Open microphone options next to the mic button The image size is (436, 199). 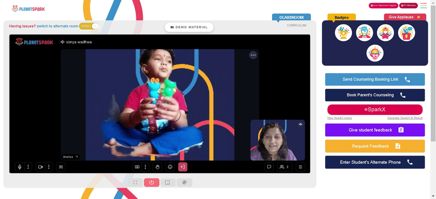click(28, 167)
